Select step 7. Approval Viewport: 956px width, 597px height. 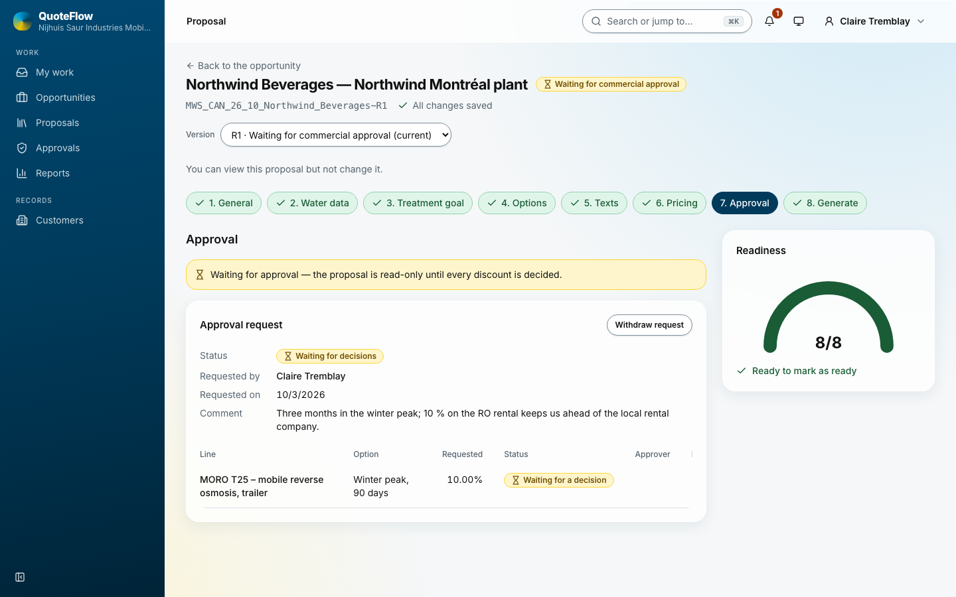pyautogui.click(x=745, y=203)
